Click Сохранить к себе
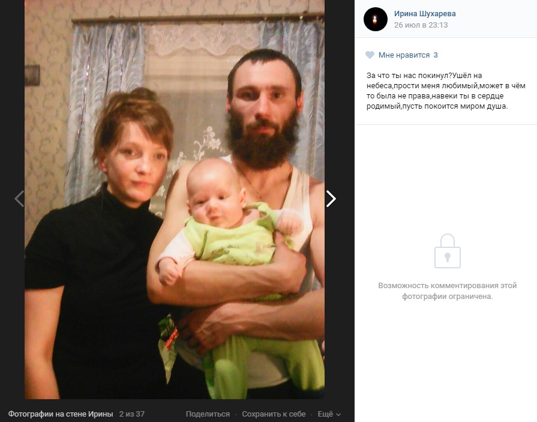Image resolution: width=537 pixels, height=422 pixels. tap(274, 414)
